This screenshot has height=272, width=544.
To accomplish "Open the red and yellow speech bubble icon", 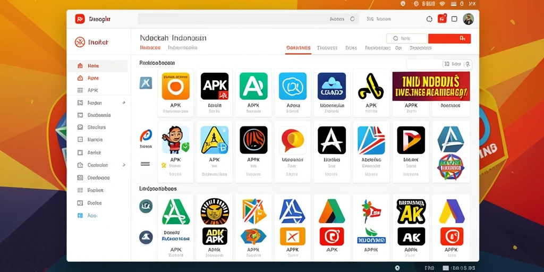I will (x=293, y=140).
